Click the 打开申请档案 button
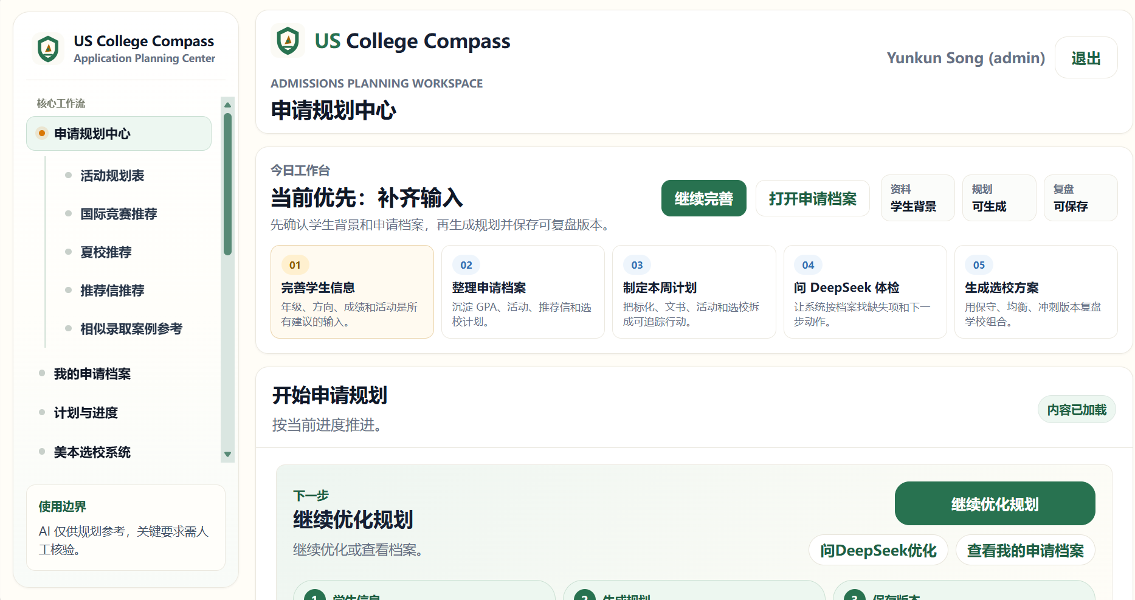Viewport: 1135px width, 600px height. coord(812,198)
